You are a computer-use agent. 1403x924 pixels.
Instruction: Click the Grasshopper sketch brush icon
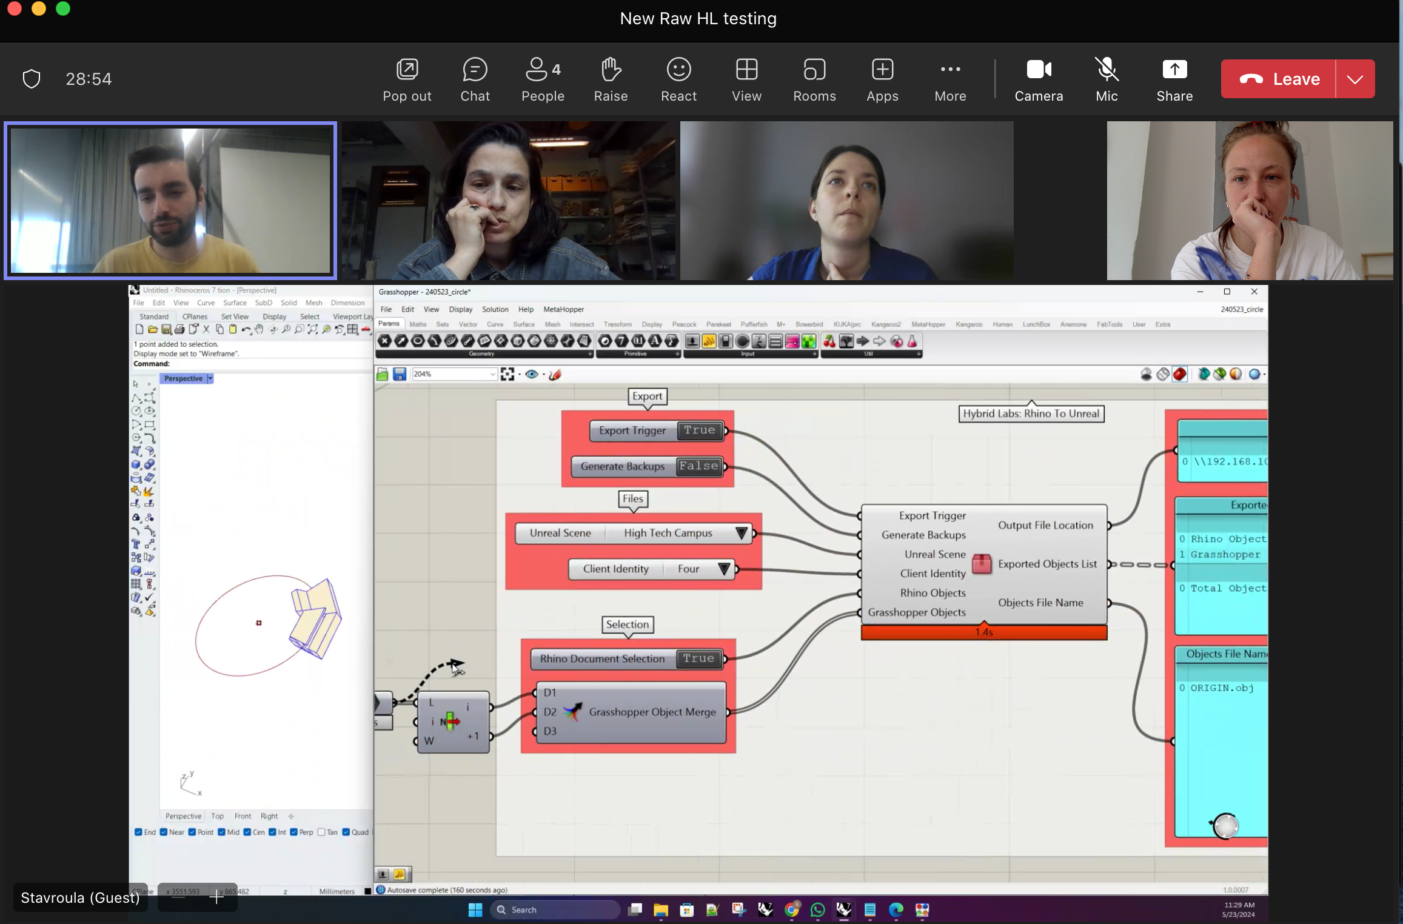tap(555, 374)
